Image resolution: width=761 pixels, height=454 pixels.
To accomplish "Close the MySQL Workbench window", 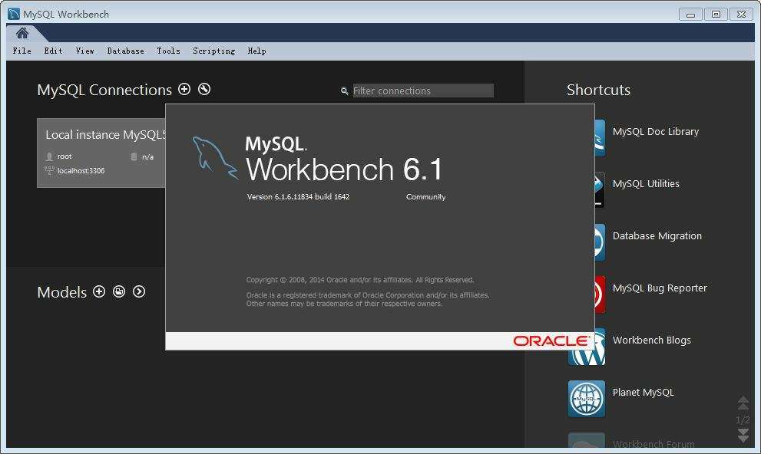I will (742, 15).
